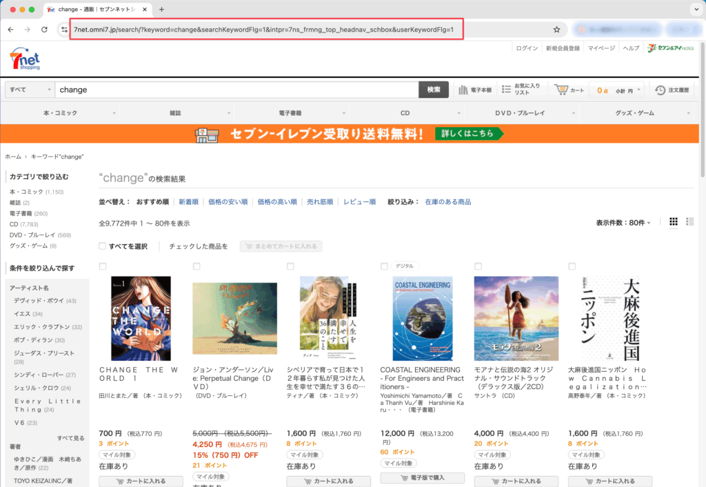Expand the 電子書籍 navigation menu
Image resolution: width=706 pixels, height=487 pixels.
[x=291, y=113]
